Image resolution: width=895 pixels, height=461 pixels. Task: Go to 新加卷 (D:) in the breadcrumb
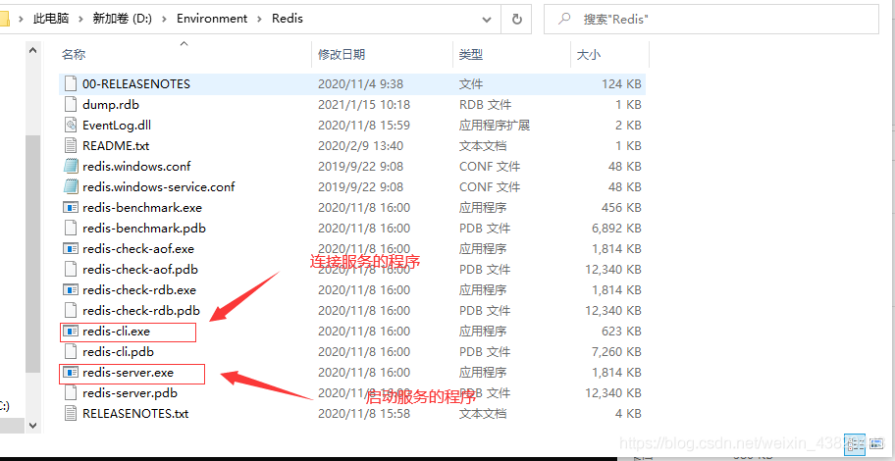pos(122,19)
